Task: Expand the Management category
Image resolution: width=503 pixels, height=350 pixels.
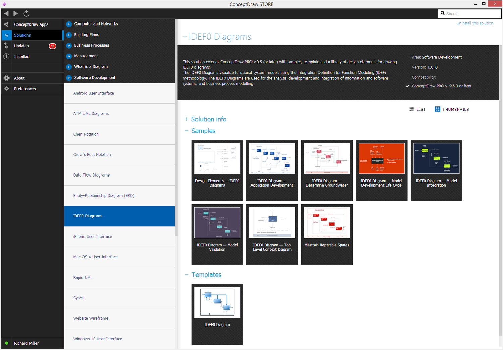Action: 69,56
